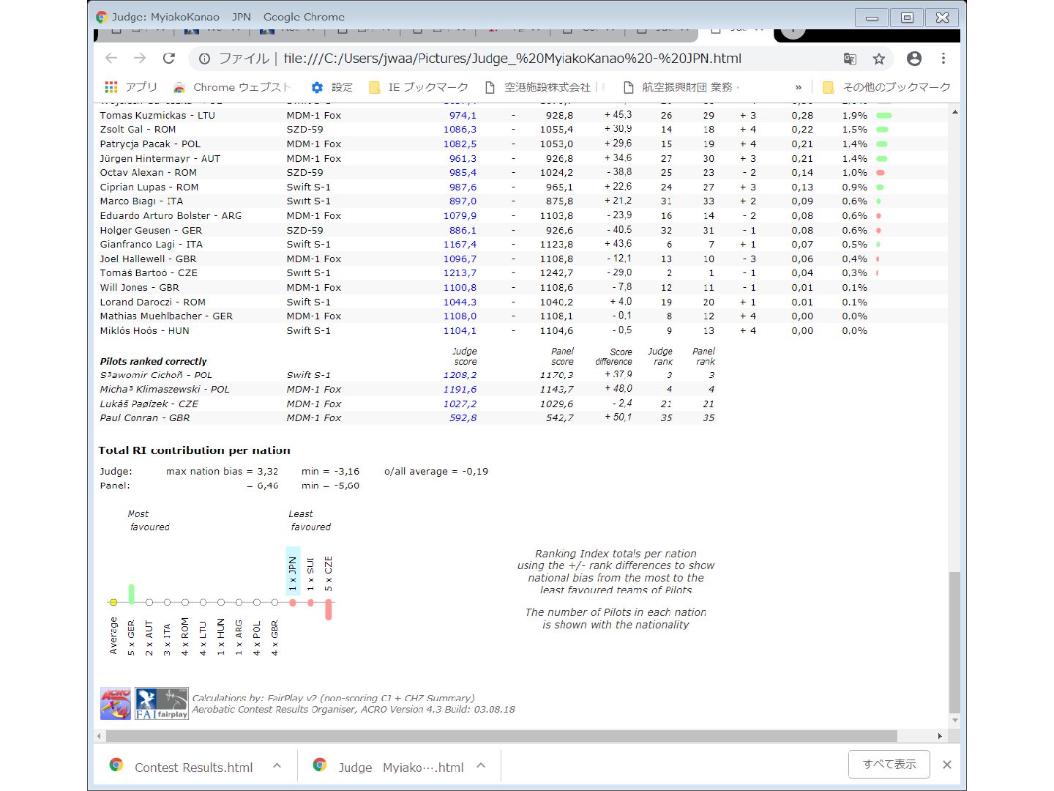Click the red CZE bar in chart
Viewport: 1054px width, 791px height.
[x=329, y=610]
